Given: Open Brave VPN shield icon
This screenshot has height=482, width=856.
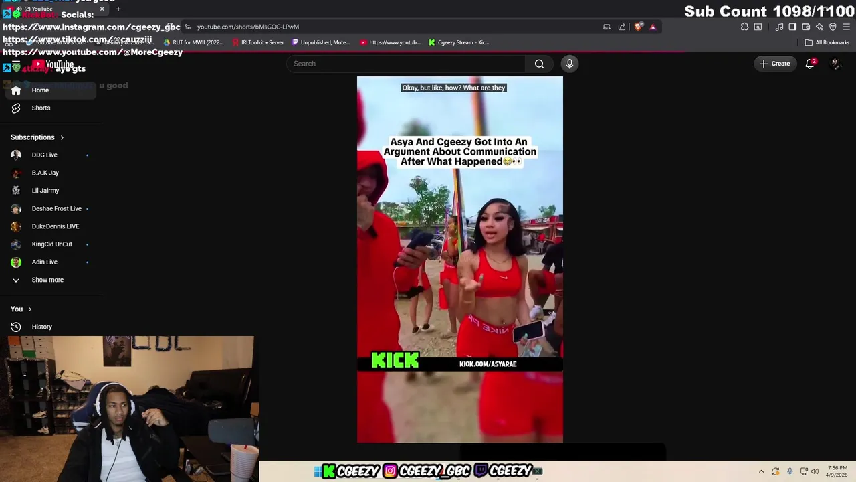Looking at the screenshot, I should 833,27.
